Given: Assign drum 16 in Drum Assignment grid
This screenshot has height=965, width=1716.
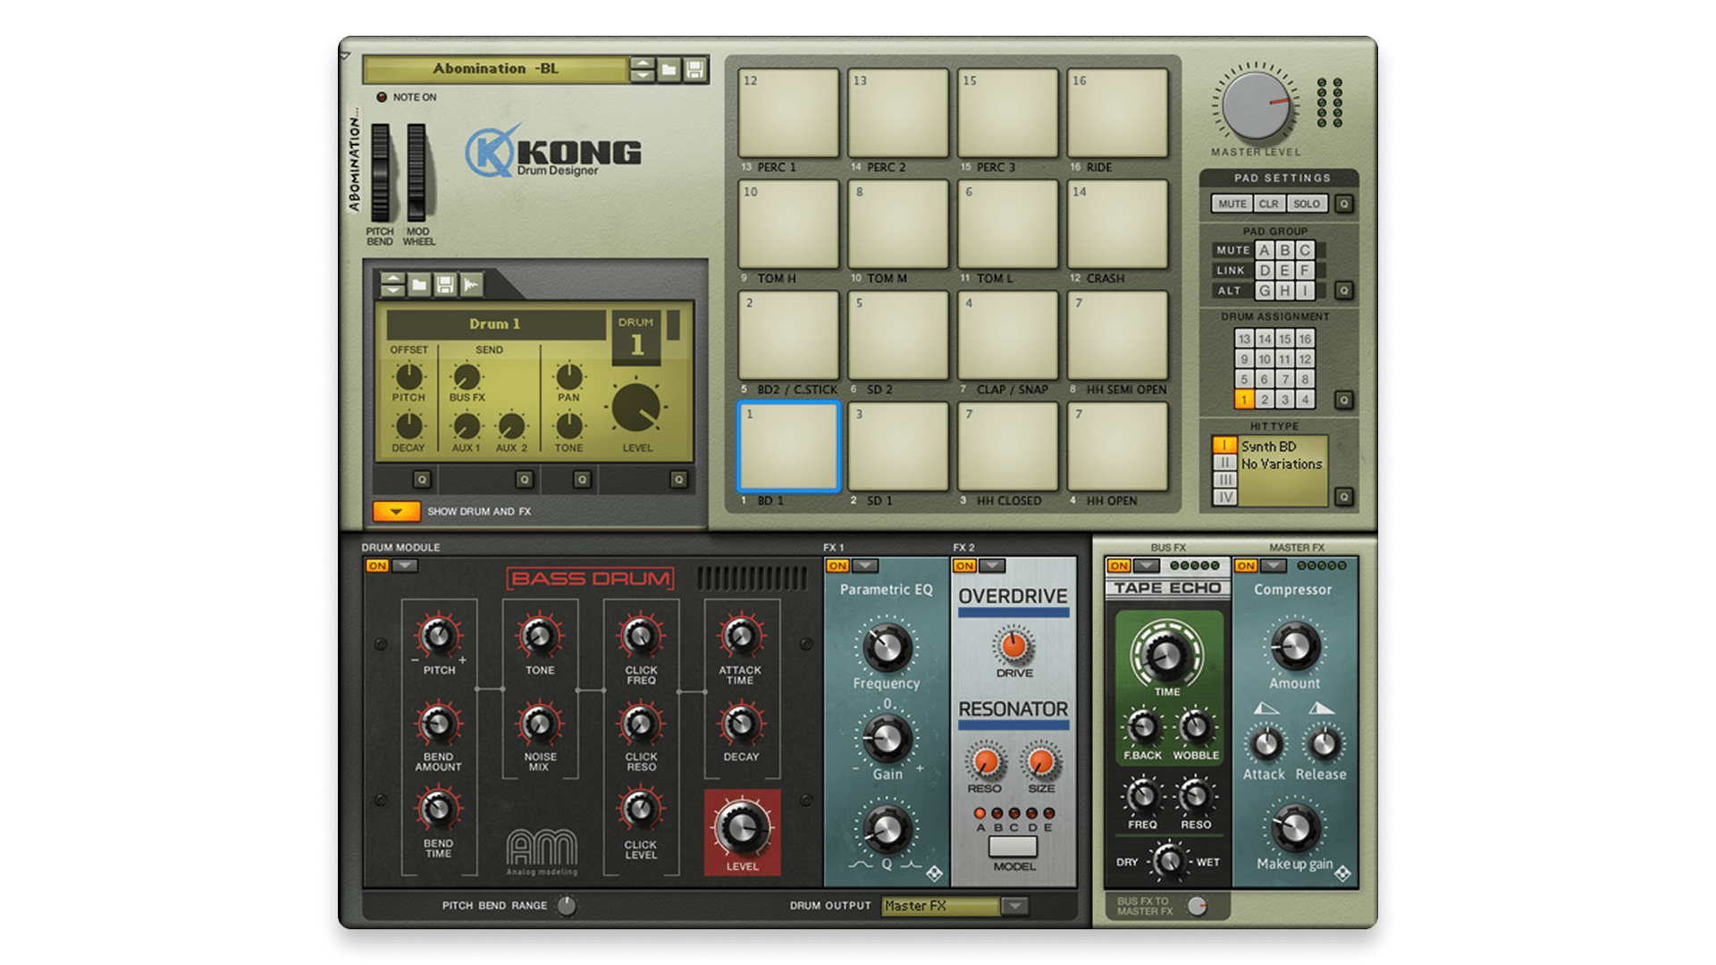Looking at the screenshot, I should pyautogui.click(x=1305, y=339).
